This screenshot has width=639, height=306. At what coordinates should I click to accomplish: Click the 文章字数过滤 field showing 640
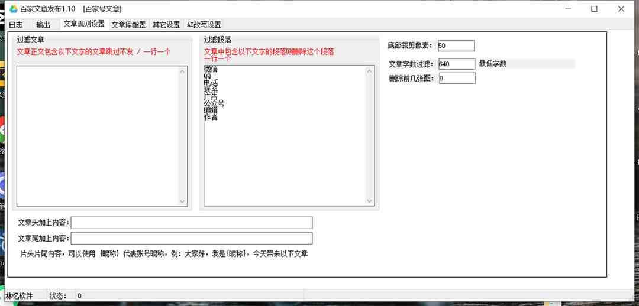pyautogui.click(x=456, y=64)
